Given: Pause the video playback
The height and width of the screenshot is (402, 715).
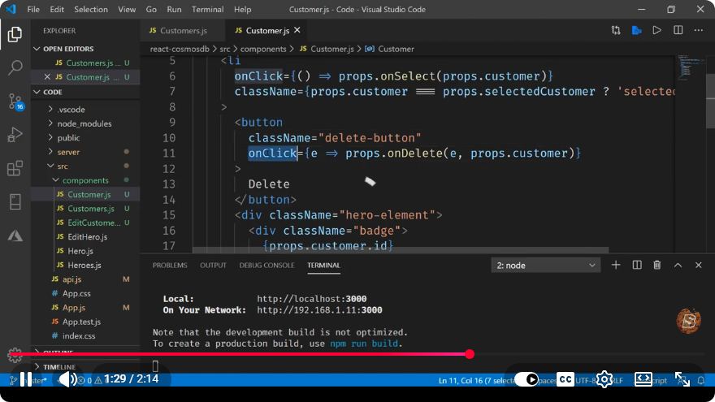Looking at the screenshot, I should pos(26,379).
